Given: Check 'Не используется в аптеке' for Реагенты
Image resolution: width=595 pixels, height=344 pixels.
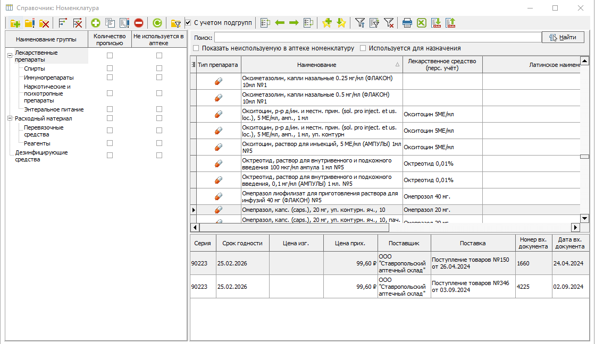Looking at the screenshot, I should click(159, 143).
